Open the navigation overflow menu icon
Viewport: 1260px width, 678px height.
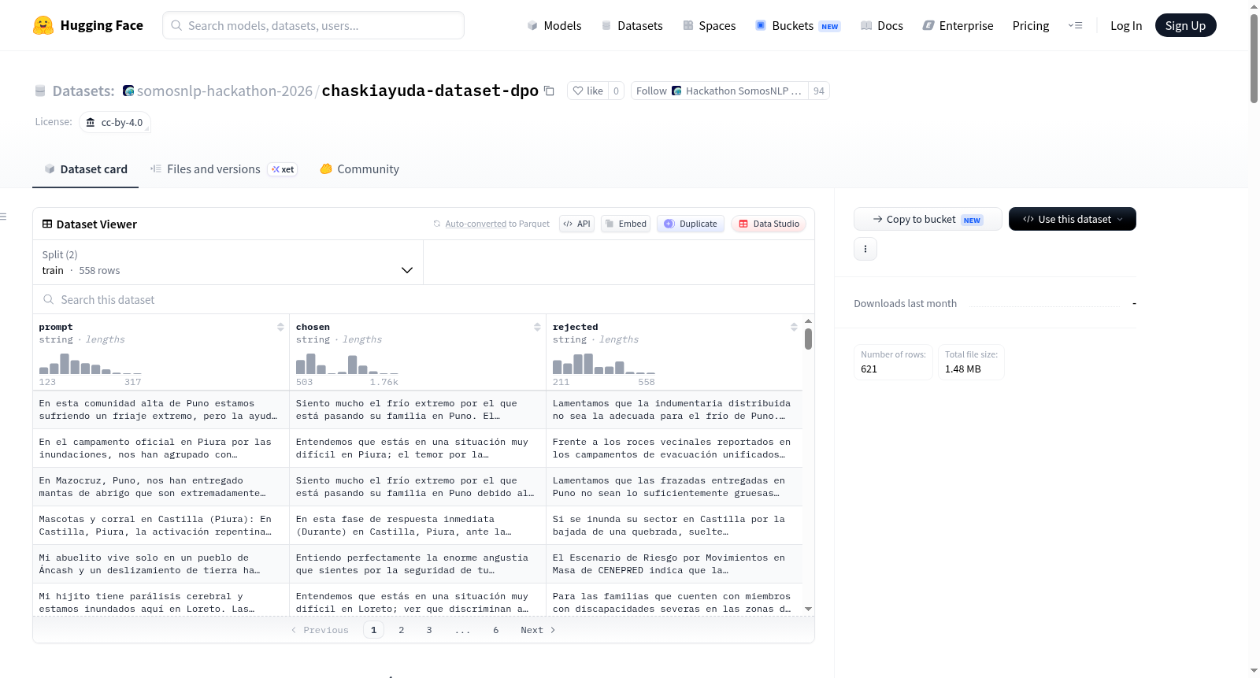click(1075, 25)
